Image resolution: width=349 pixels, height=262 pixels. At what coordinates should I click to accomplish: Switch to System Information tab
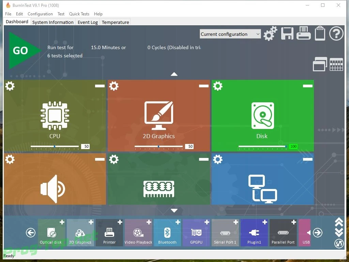(53, 22)
